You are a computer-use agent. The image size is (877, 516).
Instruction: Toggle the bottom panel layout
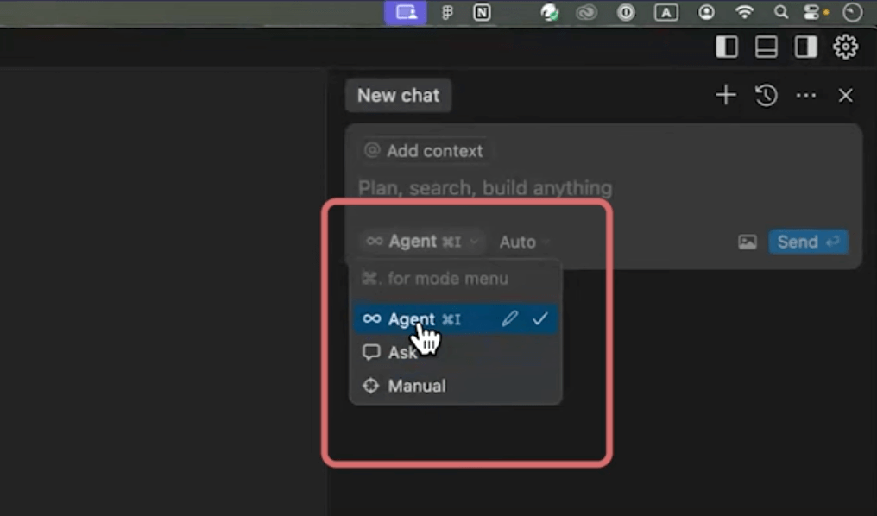pyautogui.click(x=767, y=47)
